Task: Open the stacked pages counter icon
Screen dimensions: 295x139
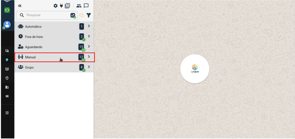Action: pyautogui.click(x=67, y=6)
